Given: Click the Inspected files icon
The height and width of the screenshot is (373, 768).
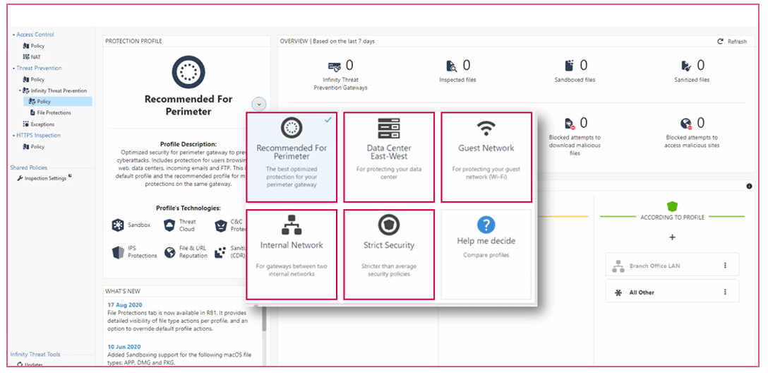Looking at the screenshot, I should (x=451, y=66).
